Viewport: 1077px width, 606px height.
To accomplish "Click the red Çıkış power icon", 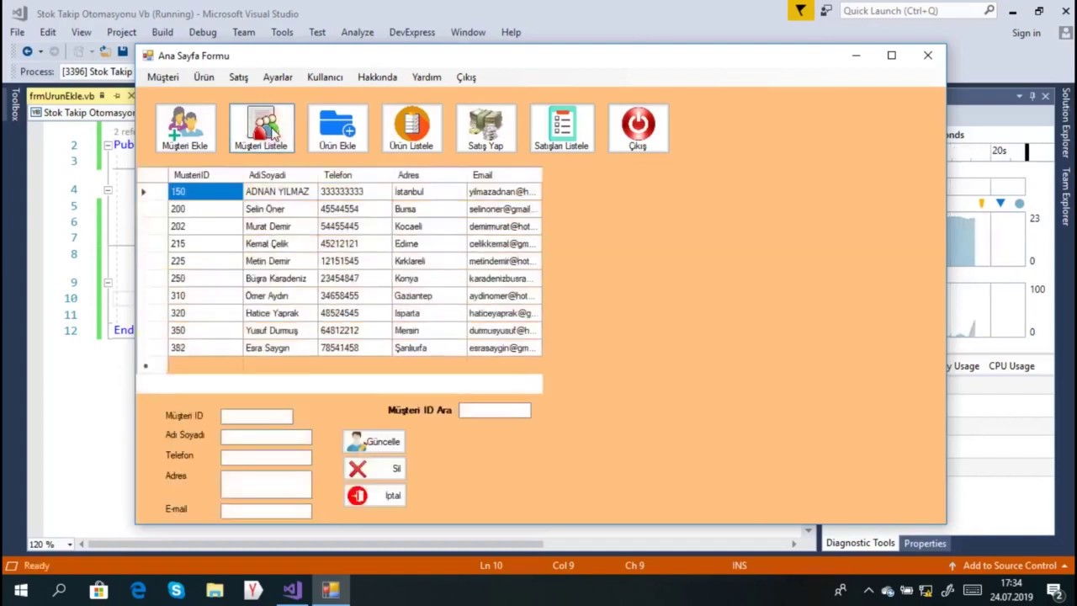I will (638, 128).
